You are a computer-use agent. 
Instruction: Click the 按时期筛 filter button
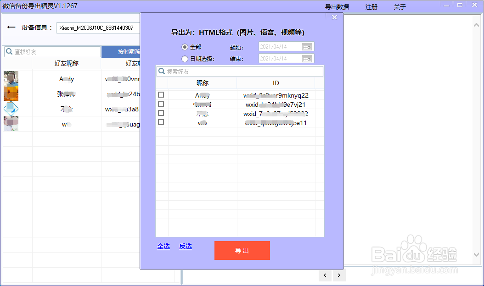point(121,51)
